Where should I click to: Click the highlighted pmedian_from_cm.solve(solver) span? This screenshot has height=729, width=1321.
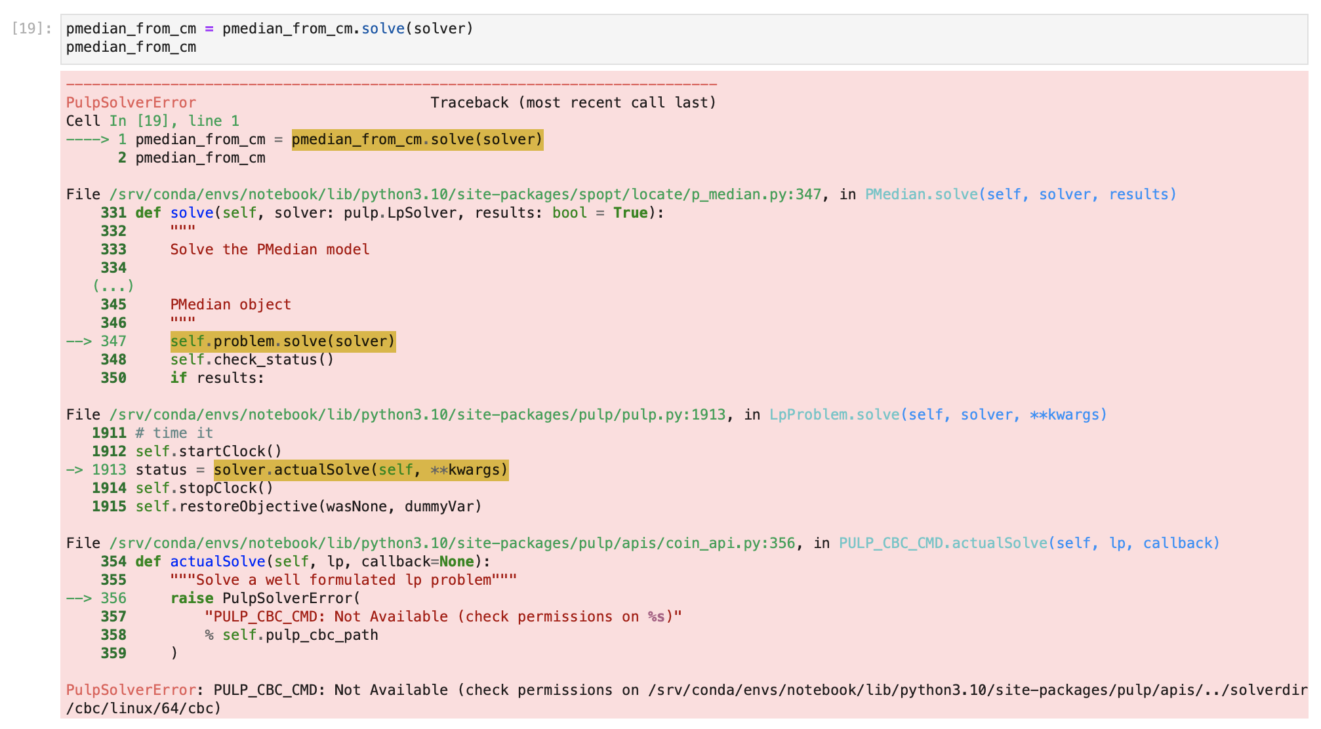[417, 139]
